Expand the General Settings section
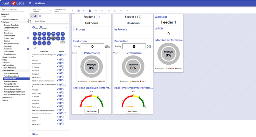The height and width of the screenshot is (137, 256). [x=50, y=21]
